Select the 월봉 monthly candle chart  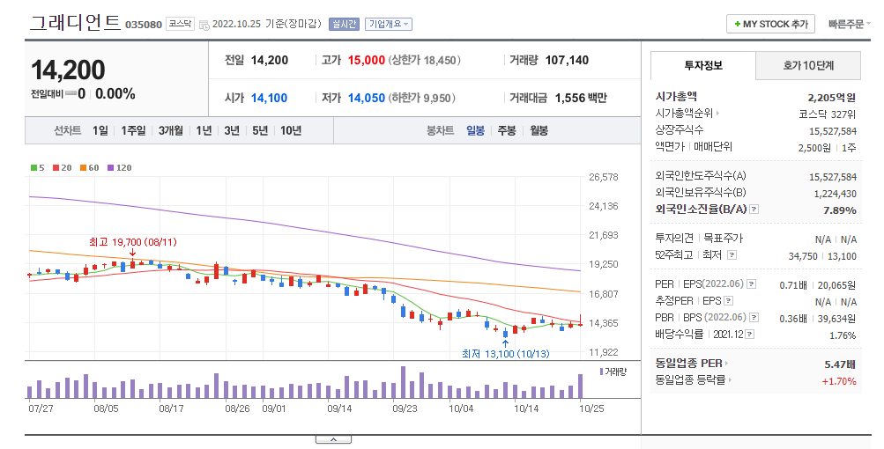tap(539, 130)
